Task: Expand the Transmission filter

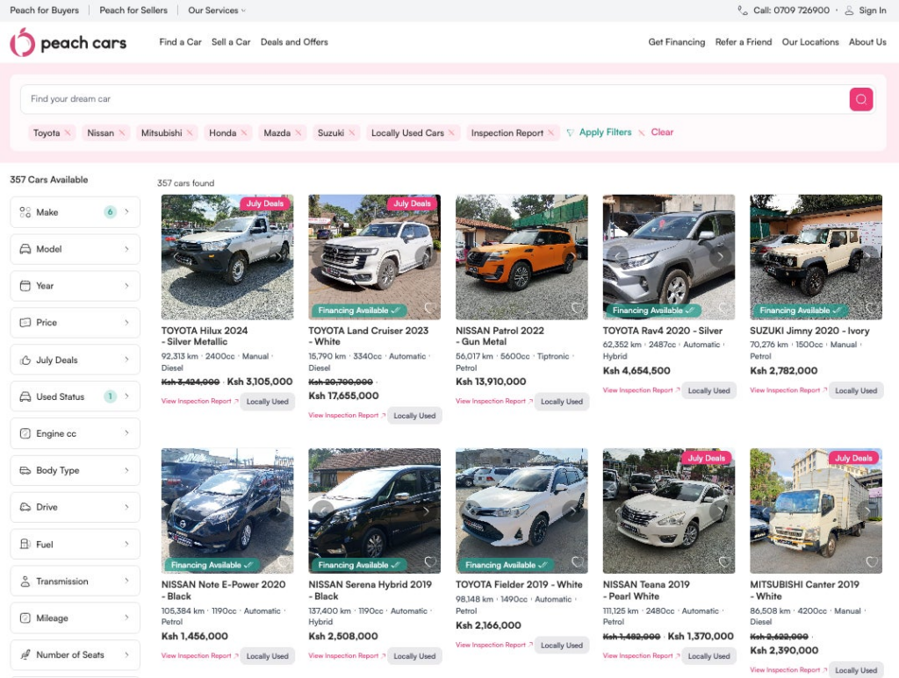Action: 76,581
